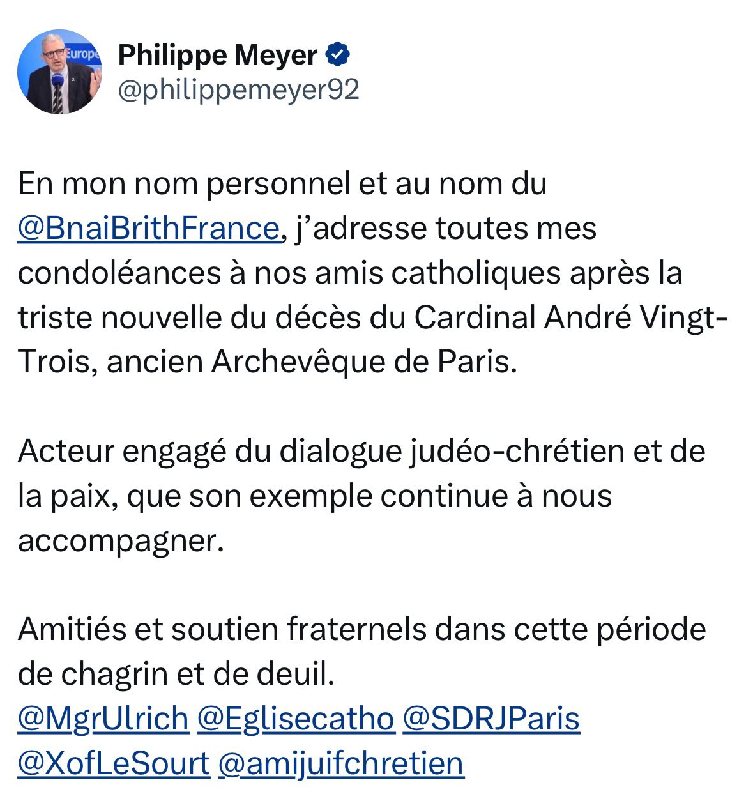Click the sentence starting "Amitiés et soutien"
Viewport: 753px width, 801px height.
coord(362,652)
